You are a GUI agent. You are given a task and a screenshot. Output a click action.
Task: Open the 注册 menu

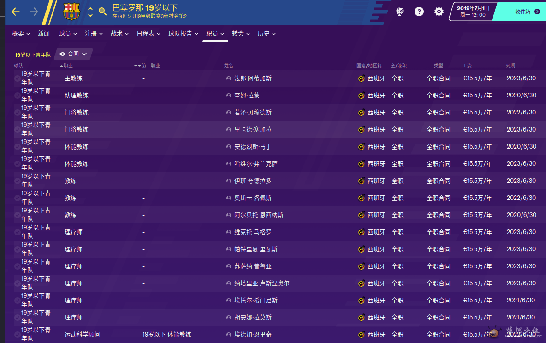94,34
